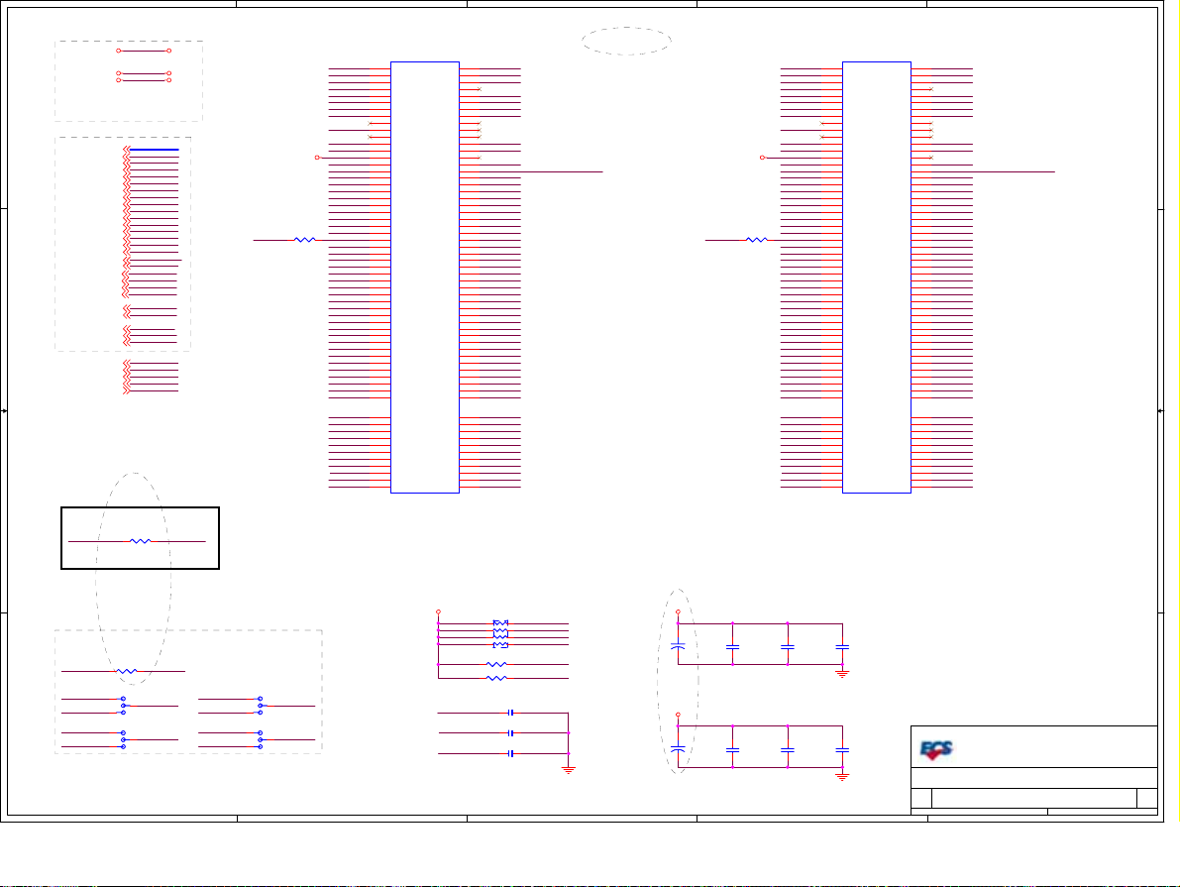
Task: Select the polarized capacitor in the upper capacitor bank
Action: tap(678, 646)
